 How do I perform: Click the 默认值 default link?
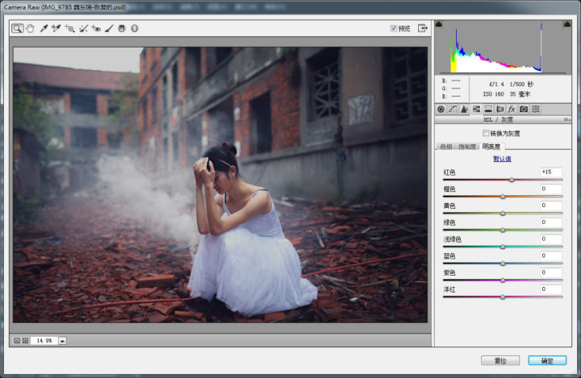(502, 159)
